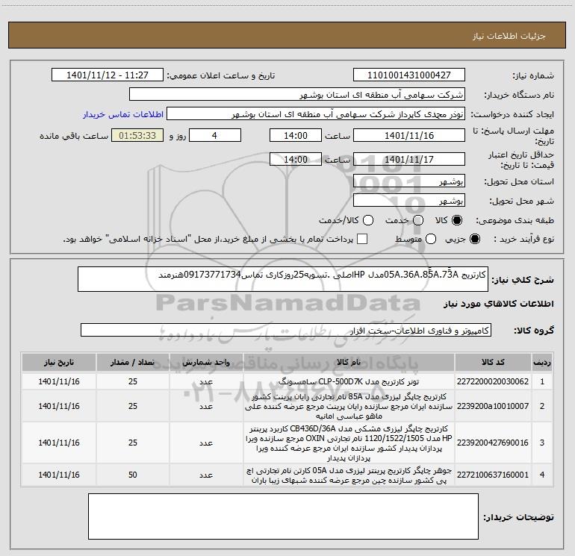The height and width of the screenshot is (556, 575).
Task: Click product code 2239200427690016
Action: click(493, 443)
